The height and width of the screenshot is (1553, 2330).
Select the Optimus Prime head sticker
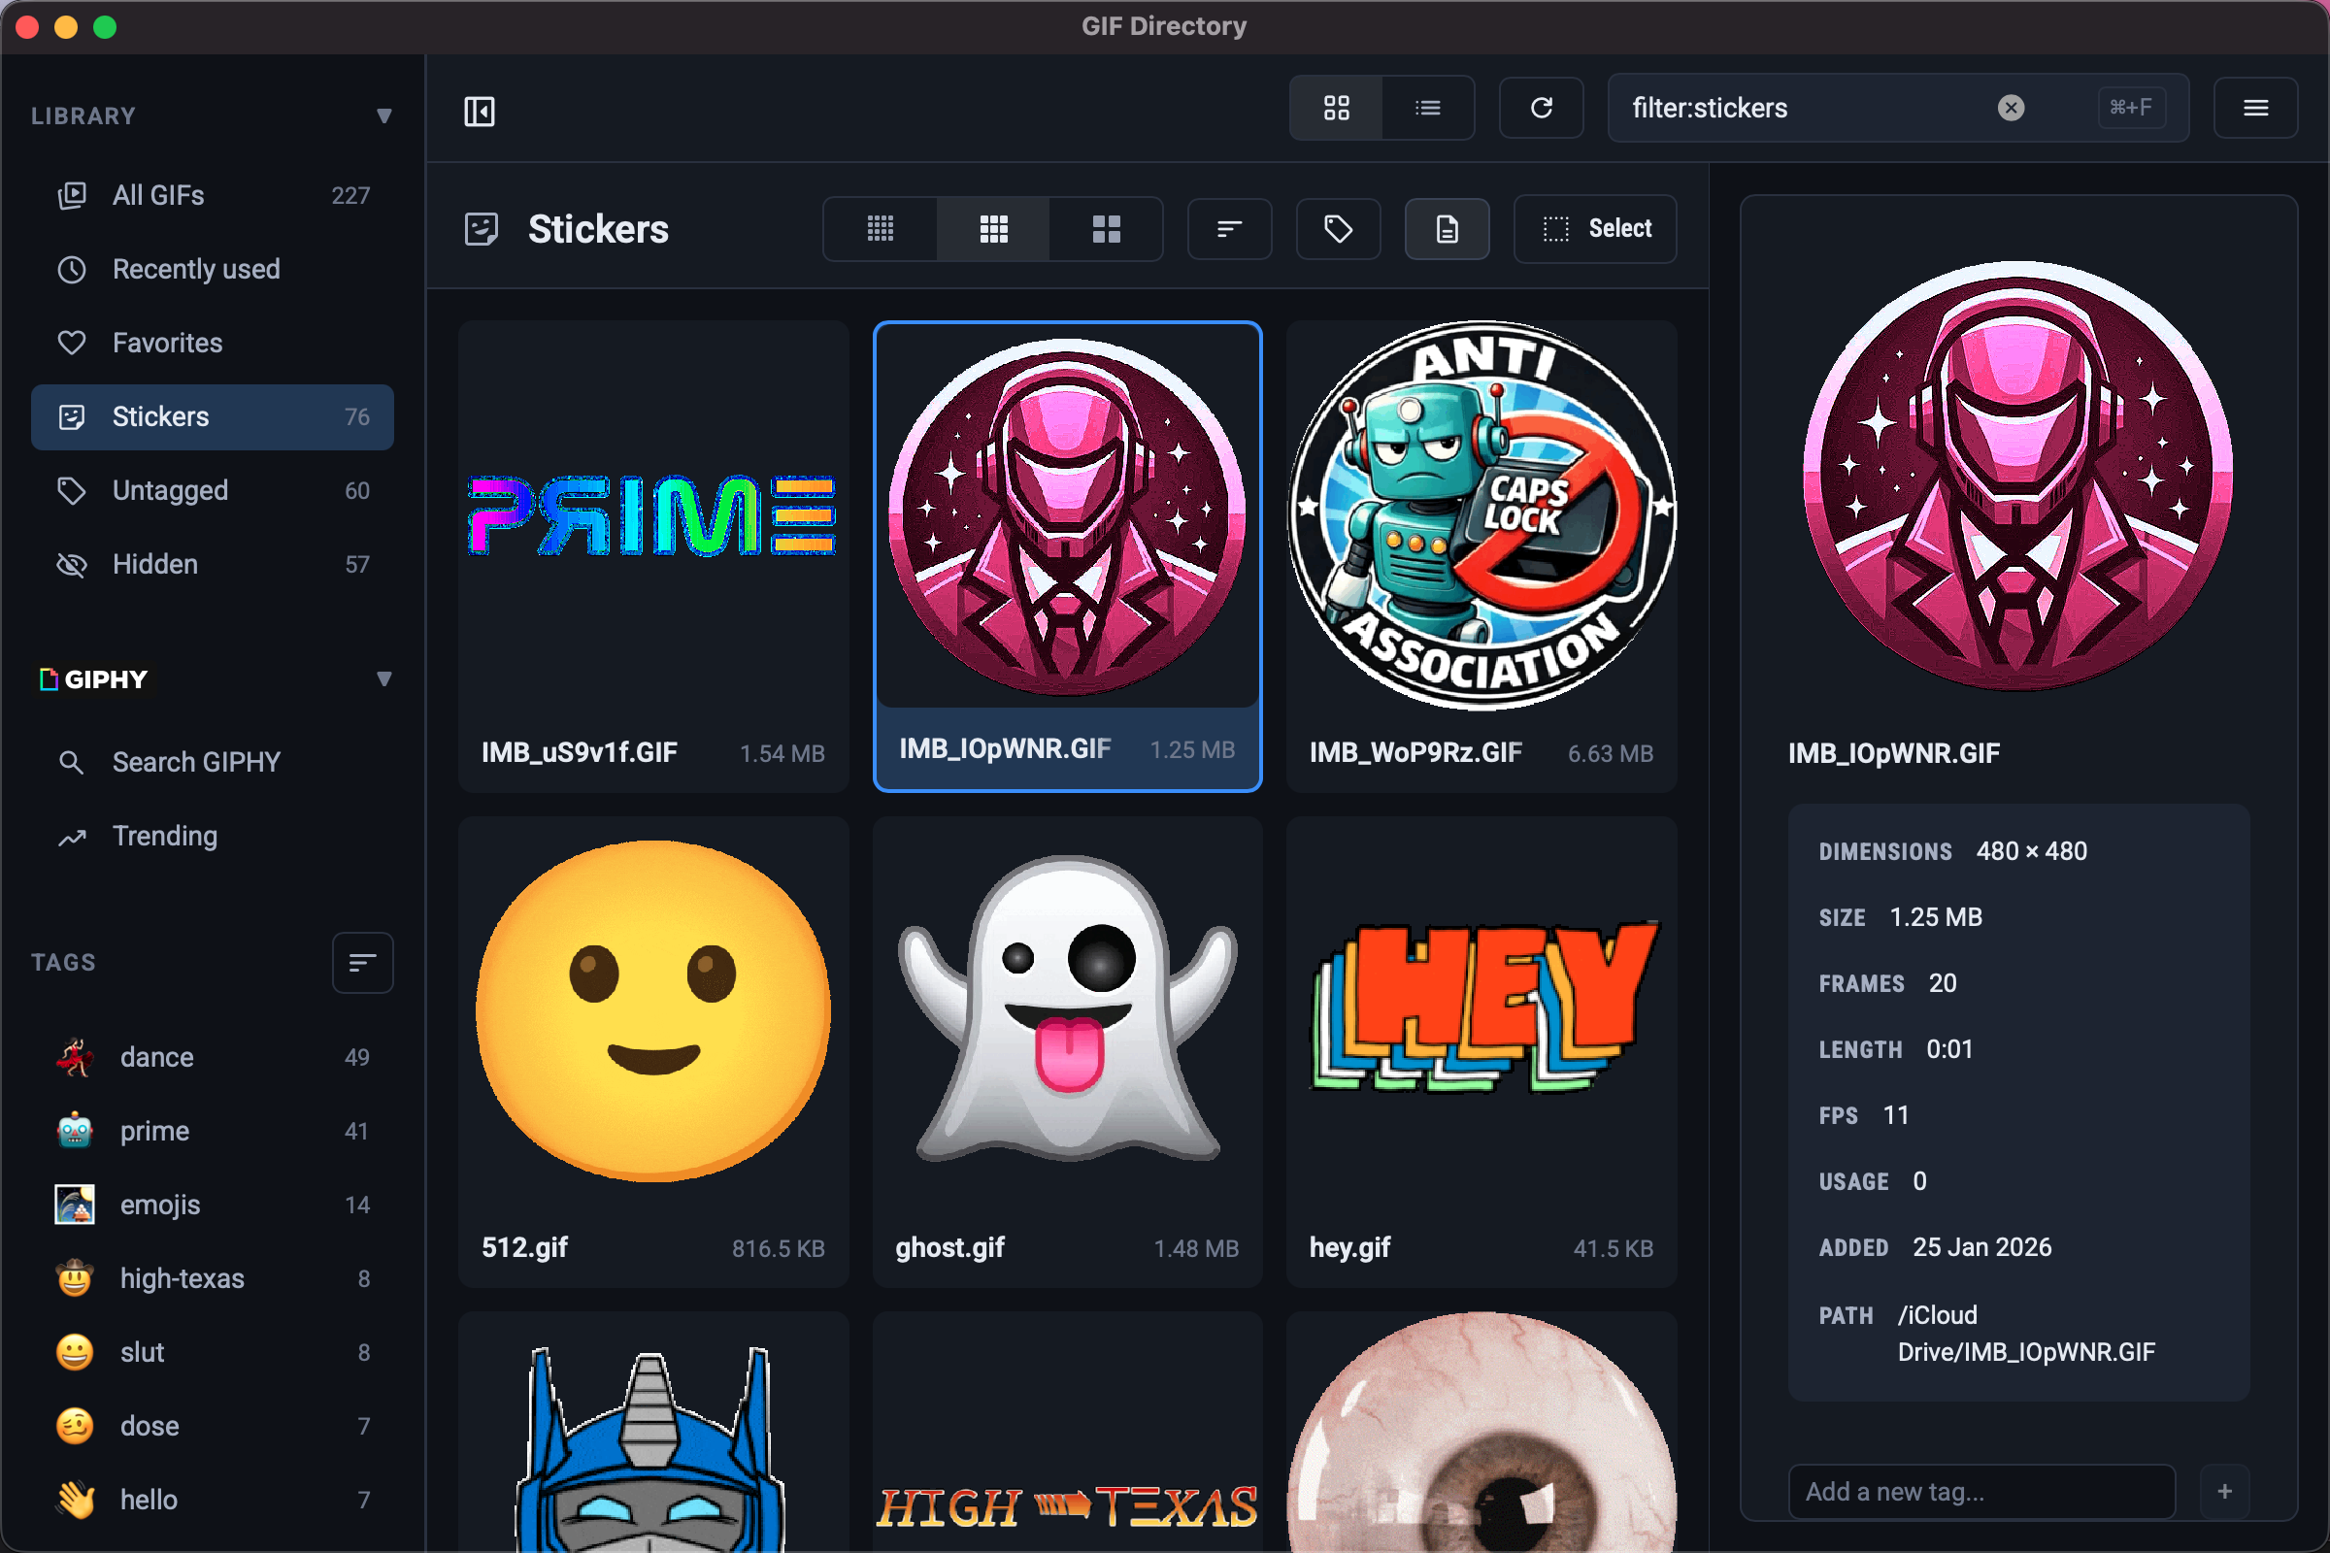click(x=652, y=1433)
